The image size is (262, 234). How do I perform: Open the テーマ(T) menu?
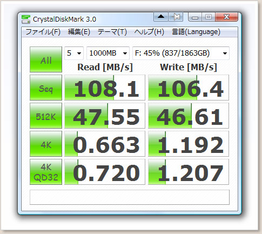112,32
